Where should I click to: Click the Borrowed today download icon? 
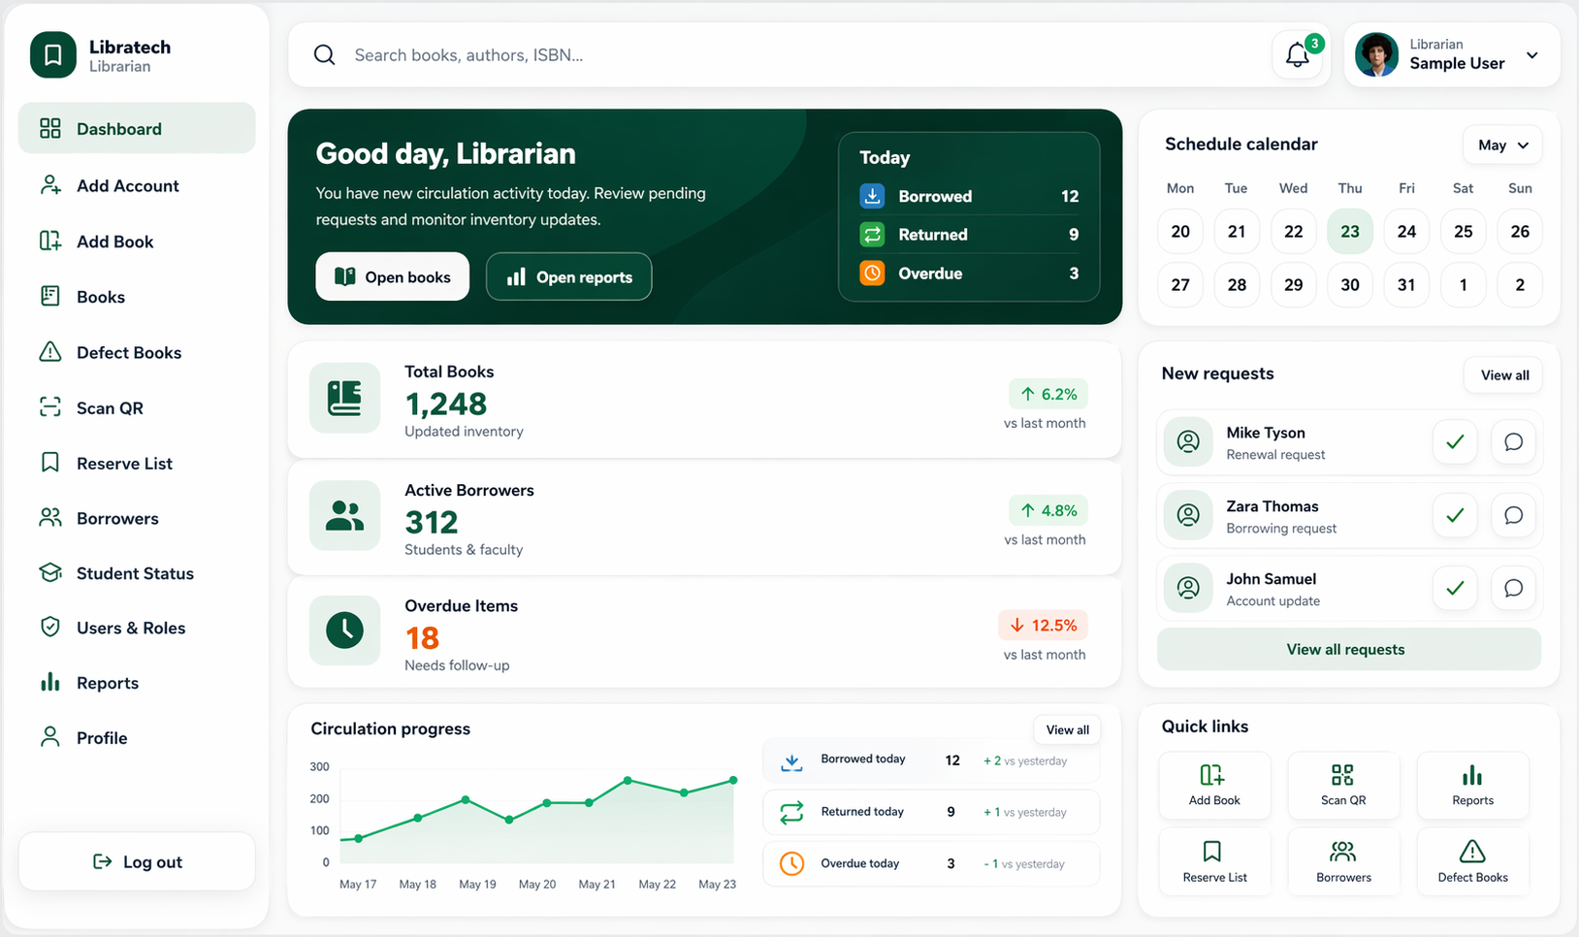click(791, 761)
